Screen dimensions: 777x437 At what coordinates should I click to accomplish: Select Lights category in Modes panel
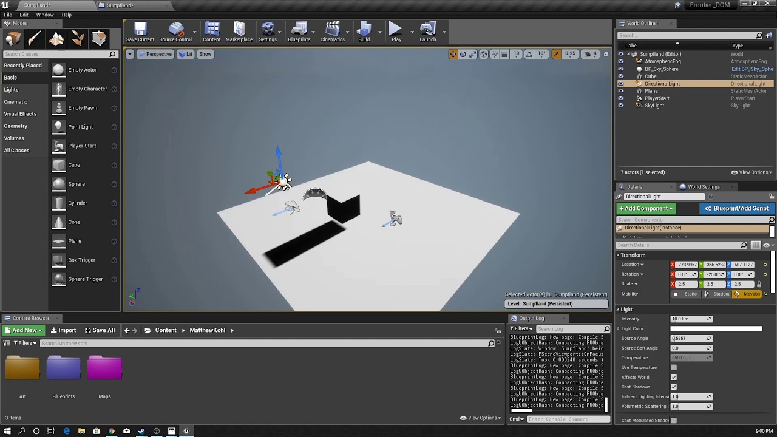pos(11,90)
